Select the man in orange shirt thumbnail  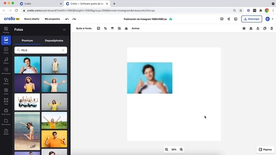click(x=54, y=139)
